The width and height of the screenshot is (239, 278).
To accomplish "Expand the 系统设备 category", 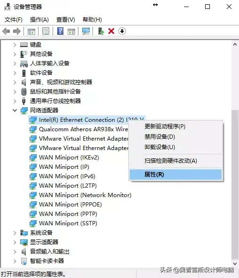I will pyautogui.click(x=15, y=233).
